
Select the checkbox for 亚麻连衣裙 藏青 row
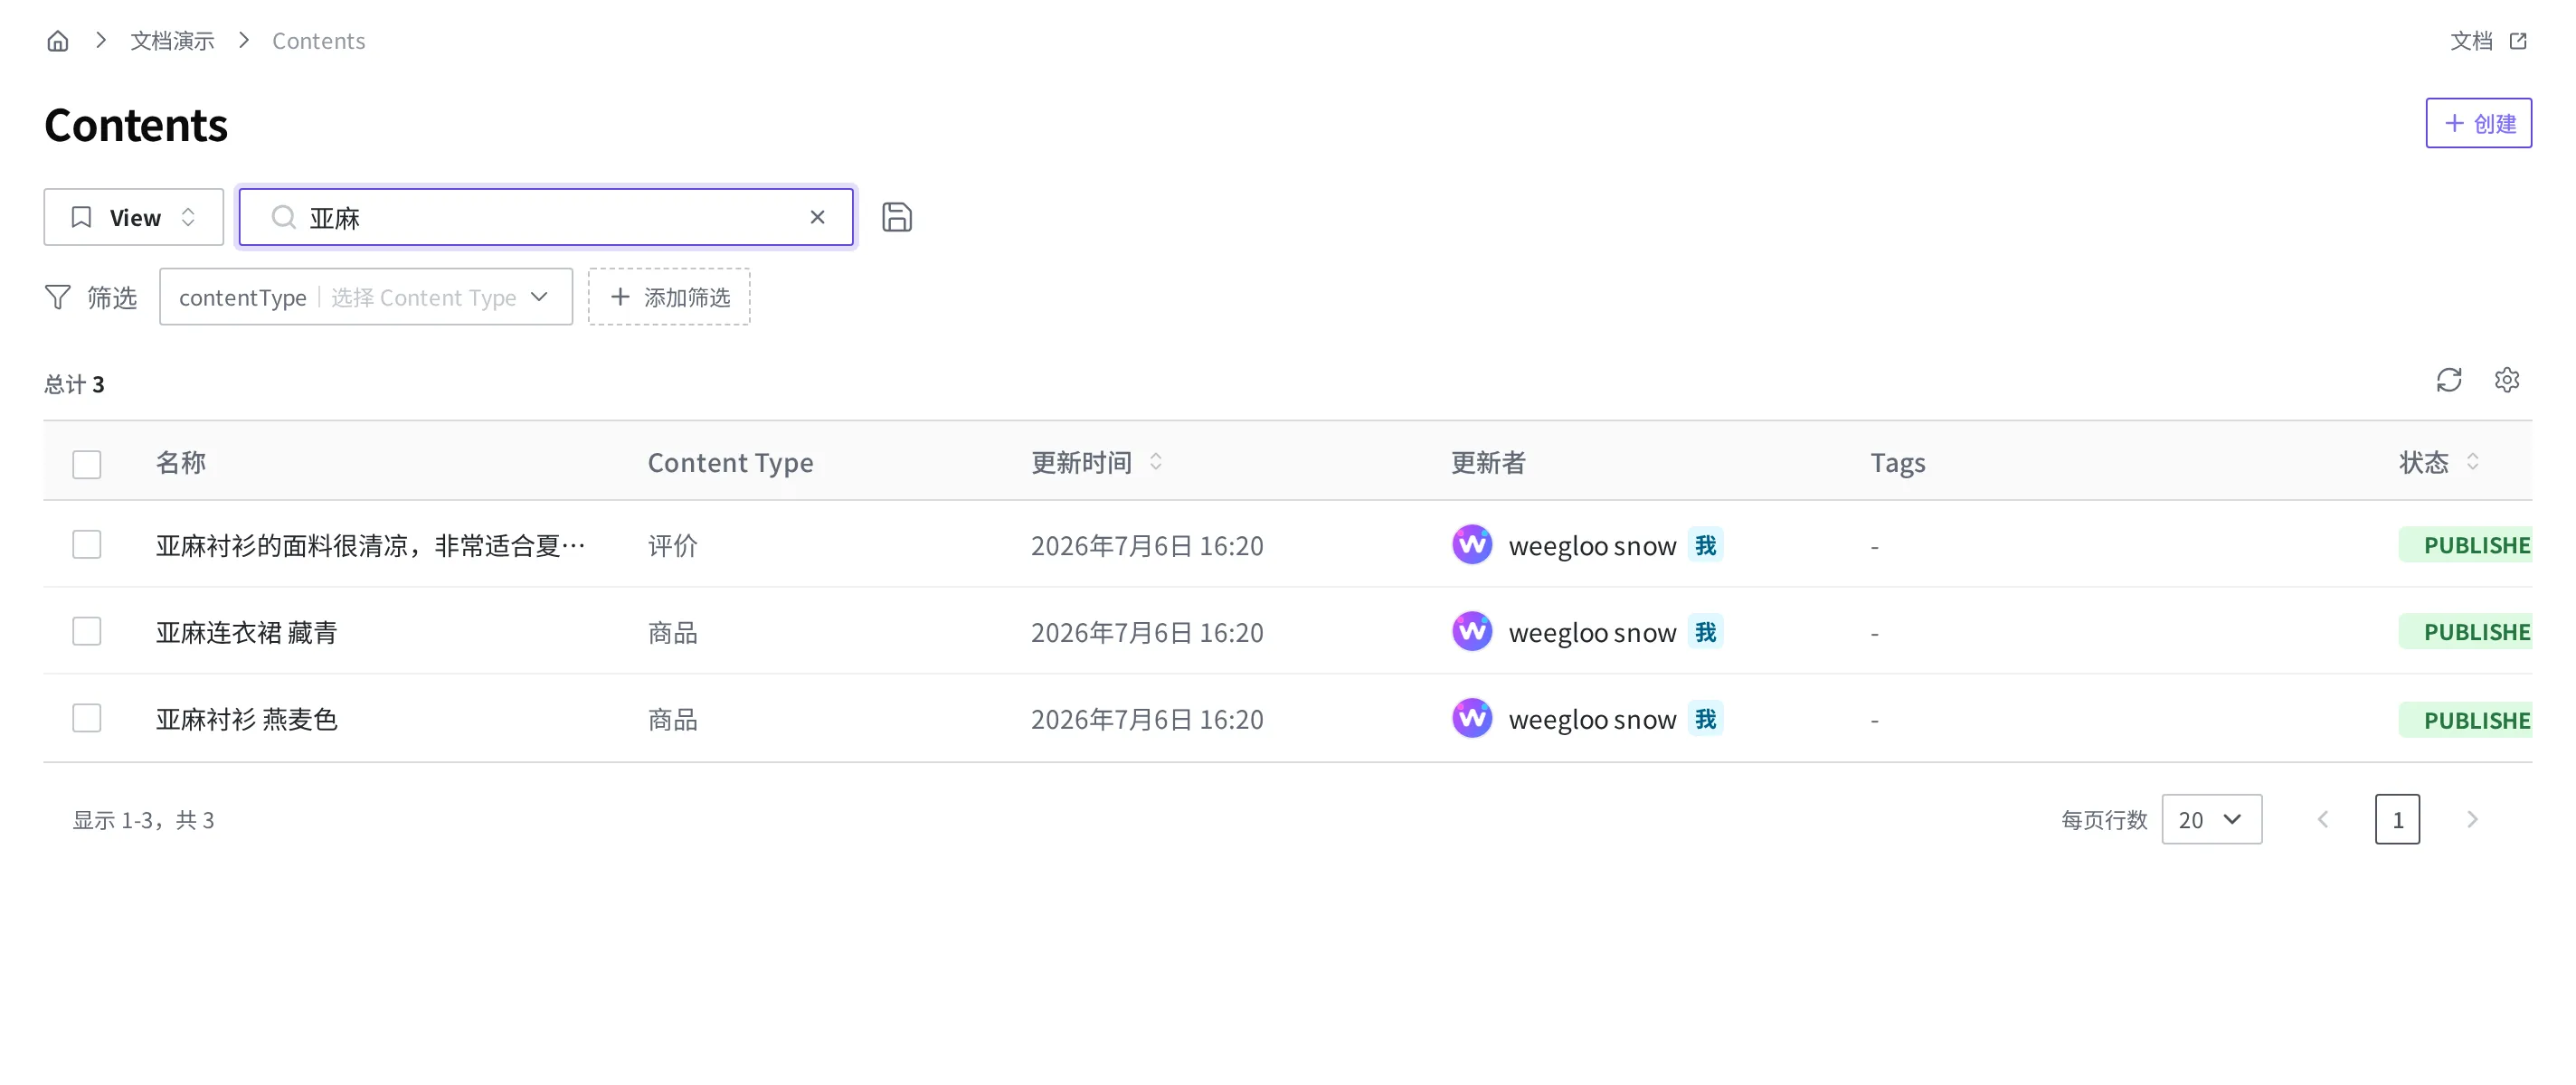87,631
